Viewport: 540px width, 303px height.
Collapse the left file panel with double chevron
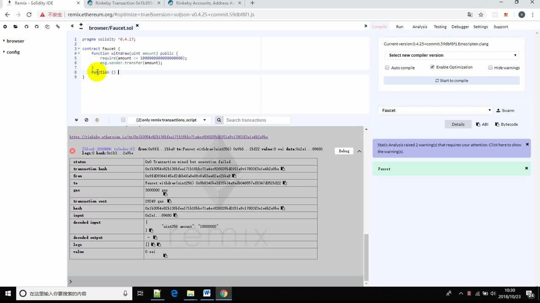pyautogui.click(x=73, y=26)
